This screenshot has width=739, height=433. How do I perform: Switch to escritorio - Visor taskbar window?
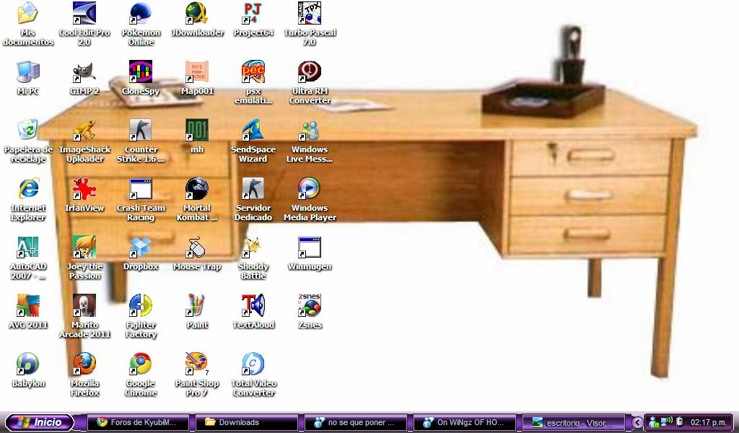[573, 423]
